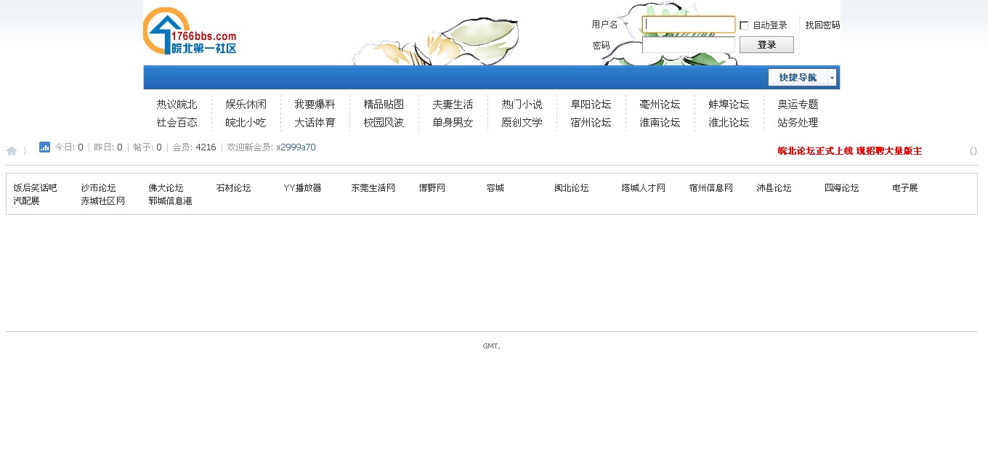The width and height of the screenshot is (988, 464).
Task: Open the 校园风波 board
Action: (384, 123)
